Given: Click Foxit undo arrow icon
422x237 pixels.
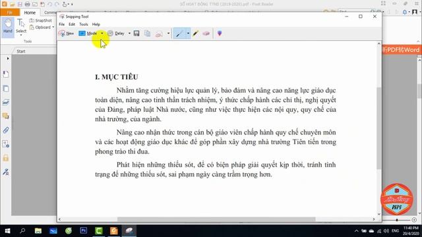Looking at the screenshot, I should [50, 4].
